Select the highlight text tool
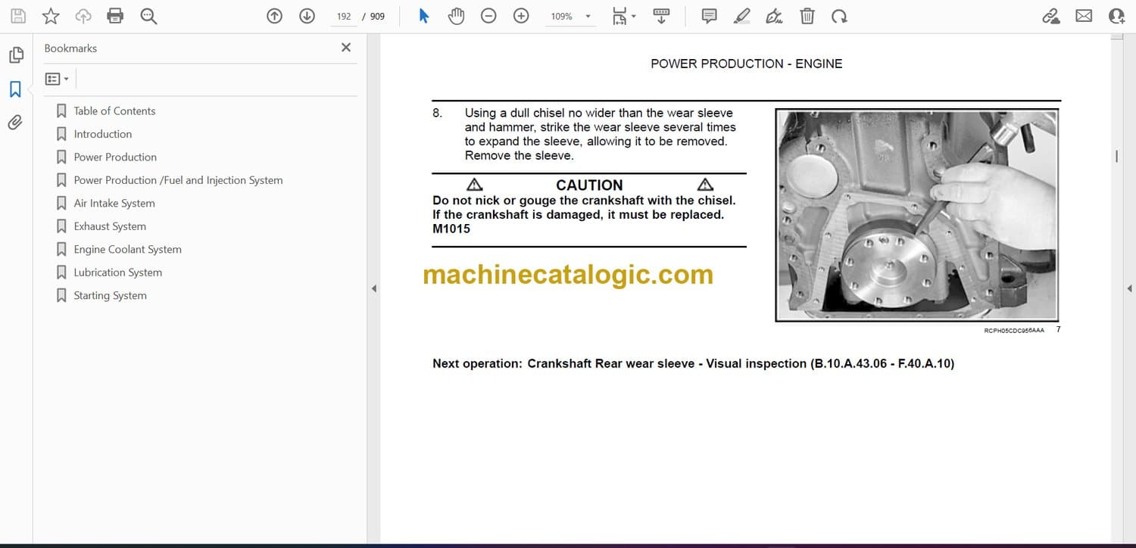This screenshot has width=1136, height=548. (x=741, y=16)
